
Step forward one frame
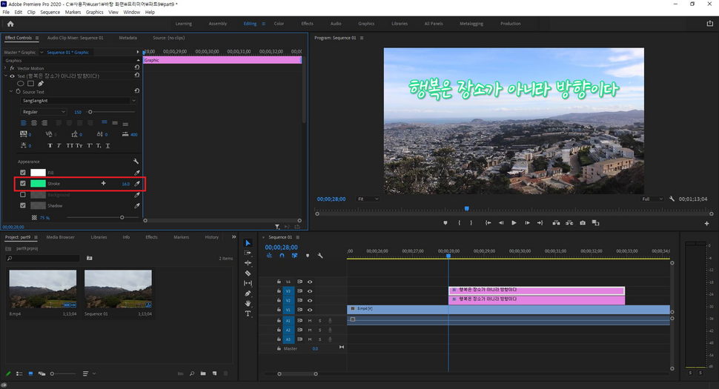pos(527,223)
